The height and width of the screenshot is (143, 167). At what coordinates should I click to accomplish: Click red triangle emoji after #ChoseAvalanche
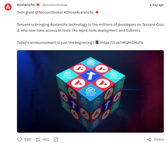pos(97,12)
